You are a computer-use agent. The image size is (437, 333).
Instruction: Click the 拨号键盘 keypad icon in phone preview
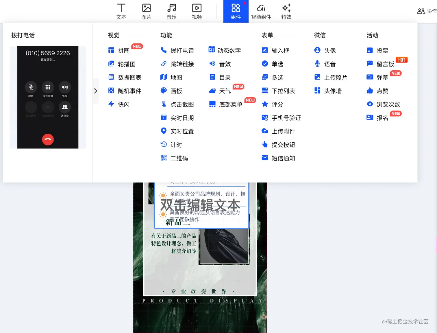(x=48, y=87)
